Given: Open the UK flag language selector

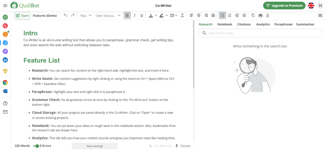Looking at the screenshot, I should 311,6.
